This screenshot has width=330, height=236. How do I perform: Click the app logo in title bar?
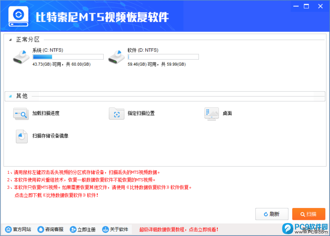click(18, 16)
